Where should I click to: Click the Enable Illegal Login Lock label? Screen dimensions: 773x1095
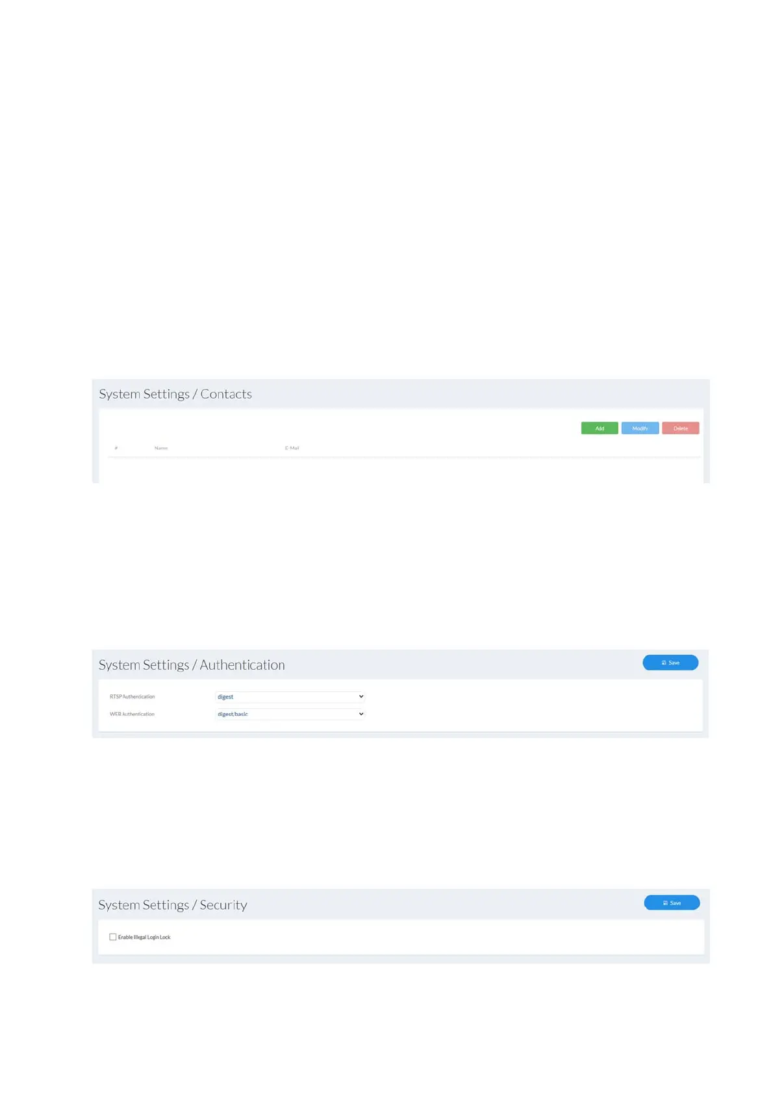coord(144,937)
